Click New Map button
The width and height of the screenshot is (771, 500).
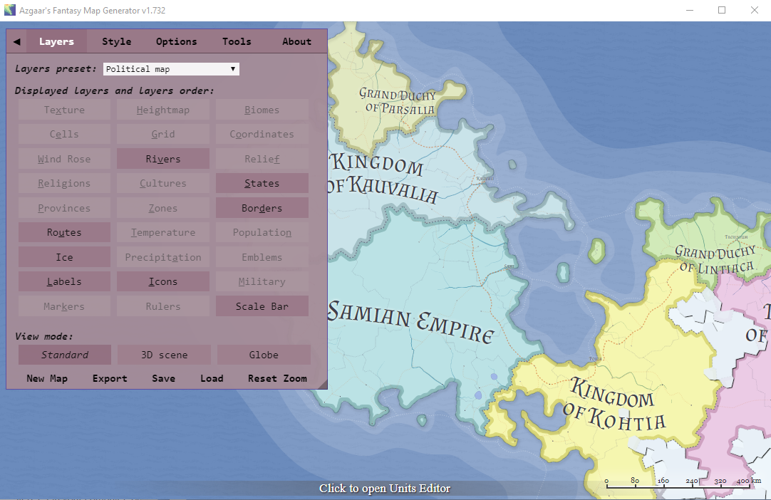tap(47, 378)
